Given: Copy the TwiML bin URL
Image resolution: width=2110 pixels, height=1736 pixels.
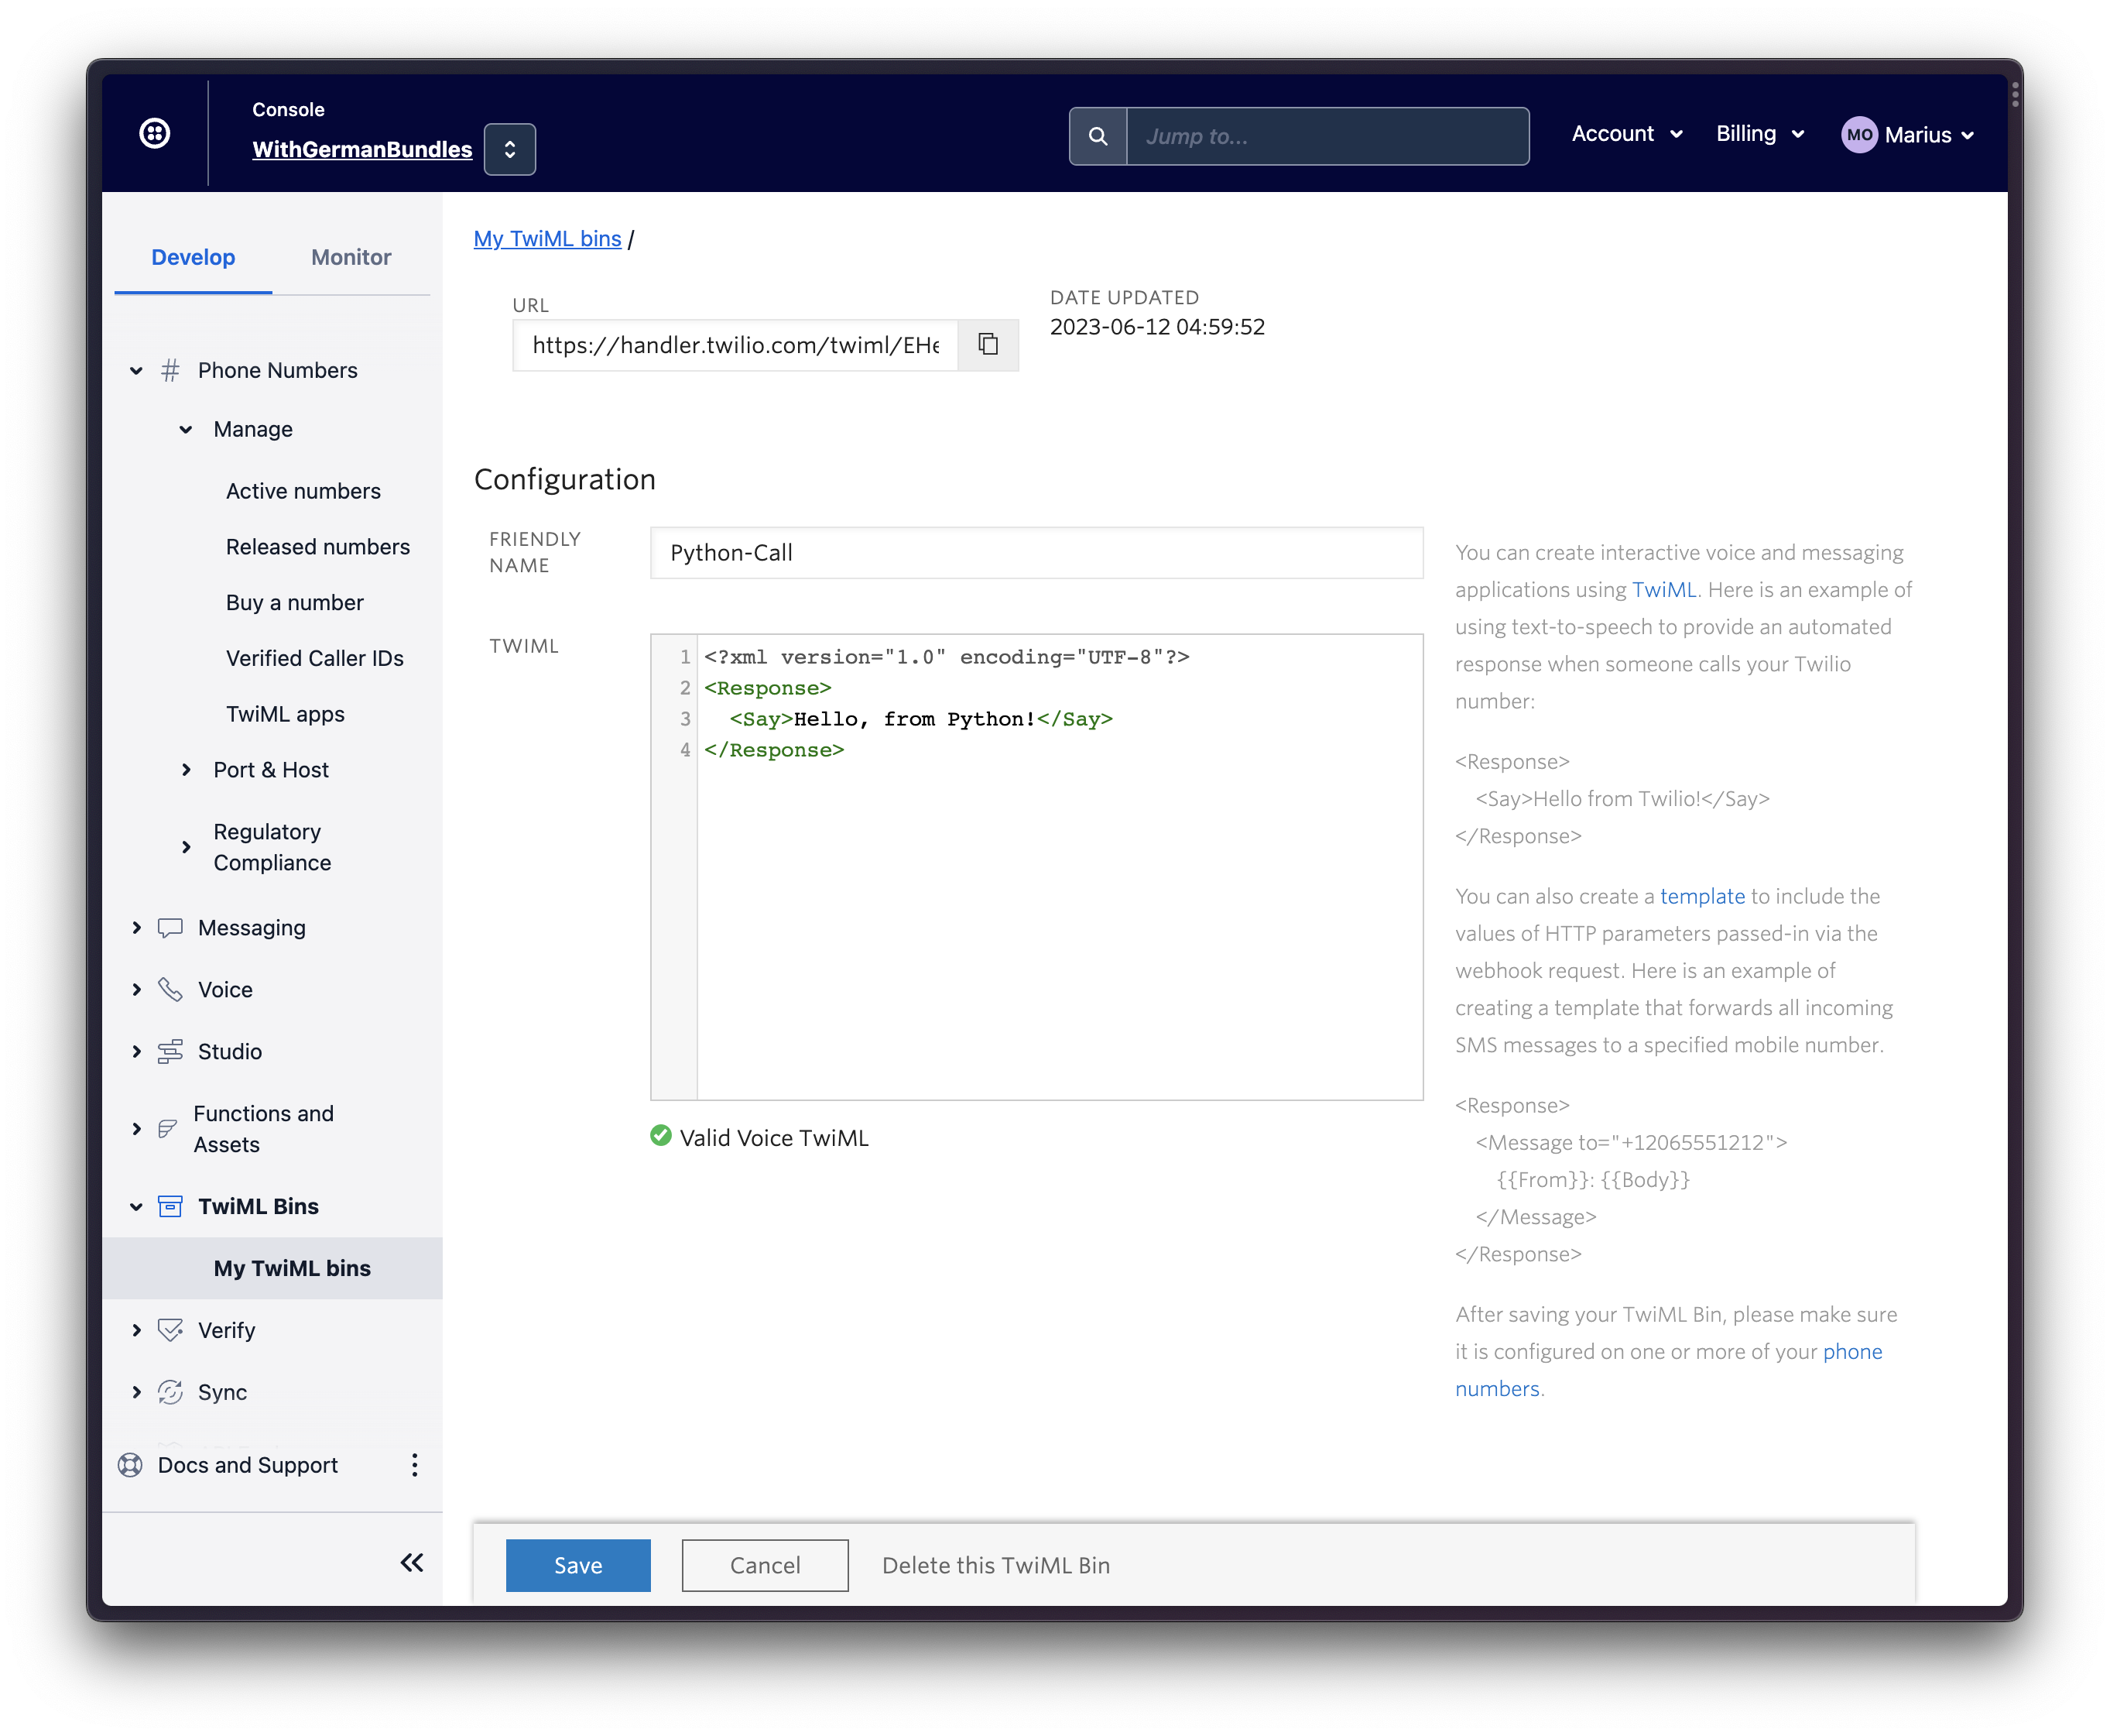Looking at the screenshot, I should [x=988, y=345].
